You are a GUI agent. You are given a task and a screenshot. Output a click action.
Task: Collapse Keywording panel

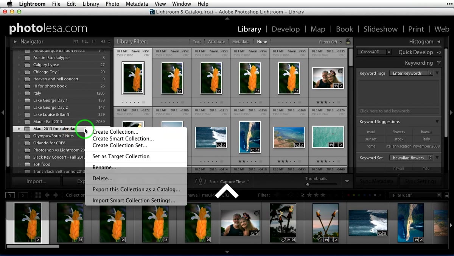pyautogui.click(x=439, y=63)
